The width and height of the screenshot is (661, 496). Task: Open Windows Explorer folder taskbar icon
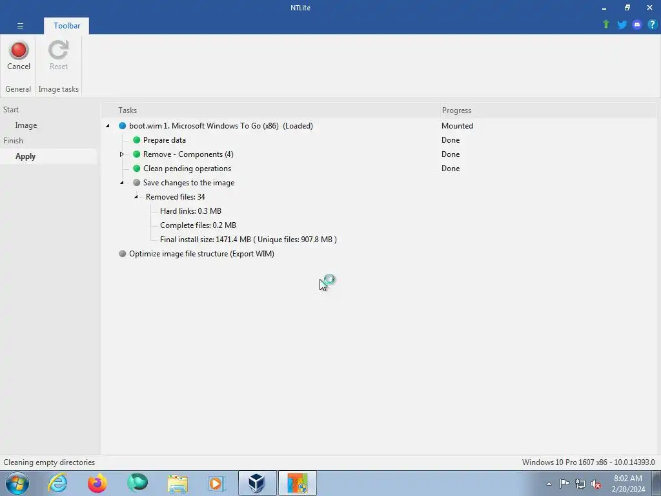coord(178,483)
